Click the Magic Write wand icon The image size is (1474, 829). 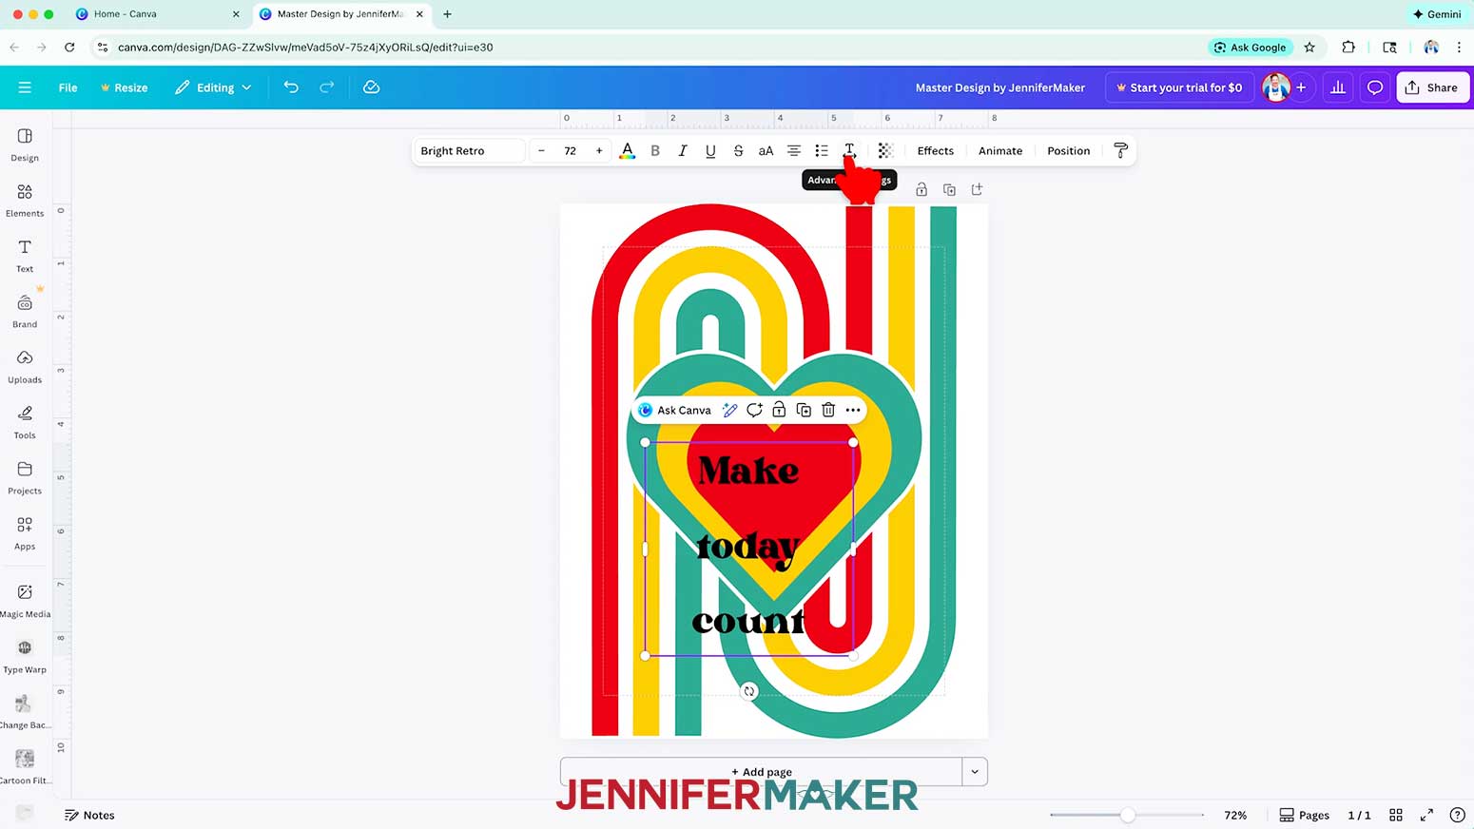[x=729, y=411]
